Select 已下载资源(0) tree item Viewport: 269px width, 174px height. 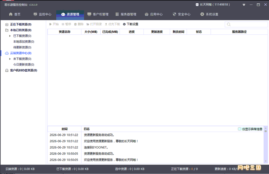(x=22, y=36)
